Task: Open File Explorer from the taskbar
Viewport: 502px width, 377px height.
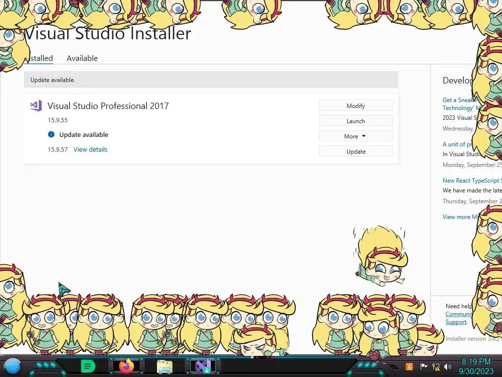Action: [165, 366]
